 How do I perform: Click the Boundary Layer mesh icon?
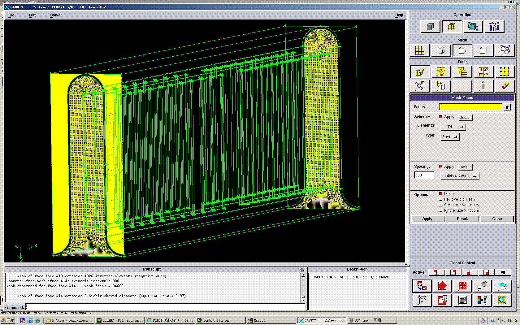[x=419, y=50]
